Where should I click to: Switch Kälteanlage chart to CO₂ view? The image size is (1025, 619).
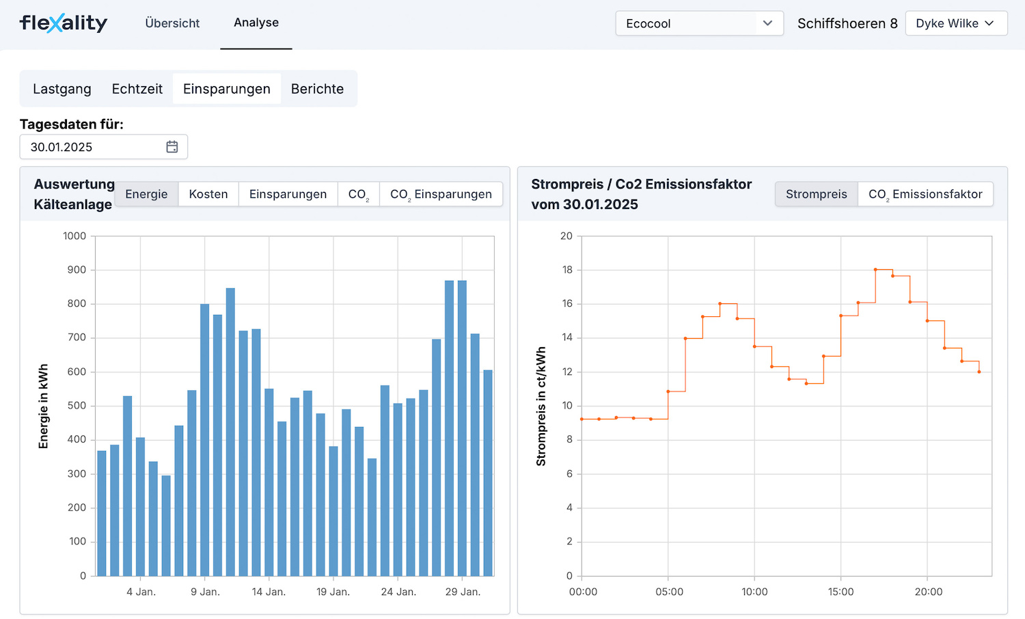click(x=358, y=194)
